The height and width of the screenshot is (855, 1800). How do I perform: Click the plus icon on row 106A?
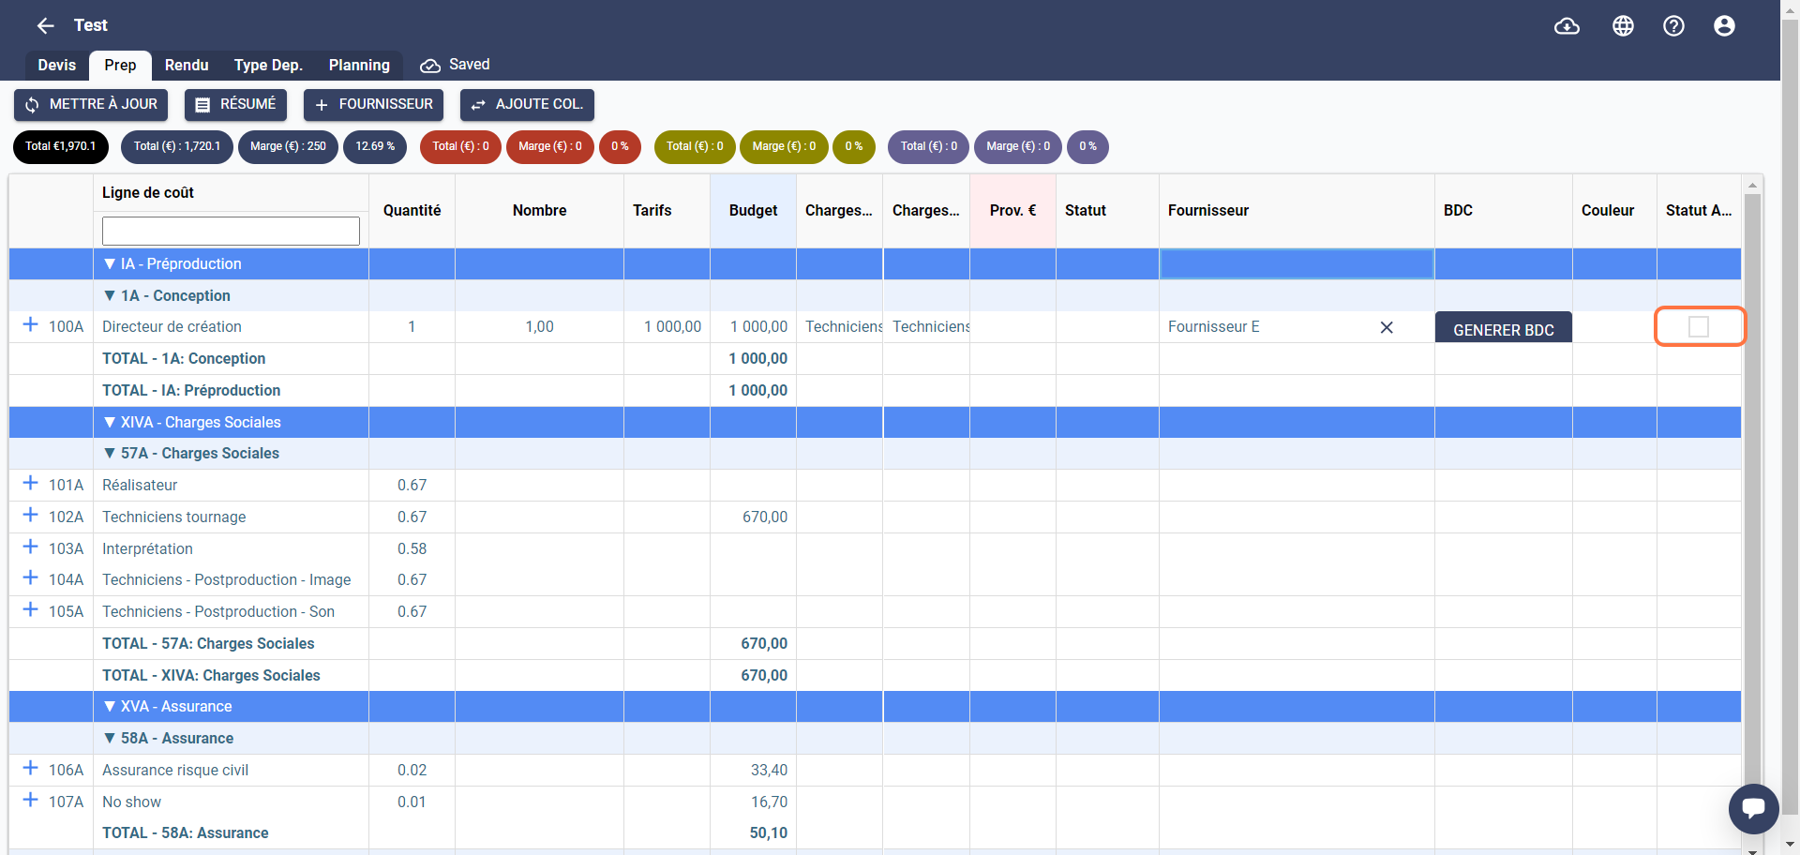(x=30, y=768)
